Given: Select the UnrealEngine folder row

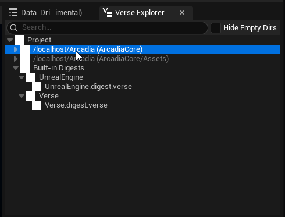Looking at the screenshot, I should 143,77.
